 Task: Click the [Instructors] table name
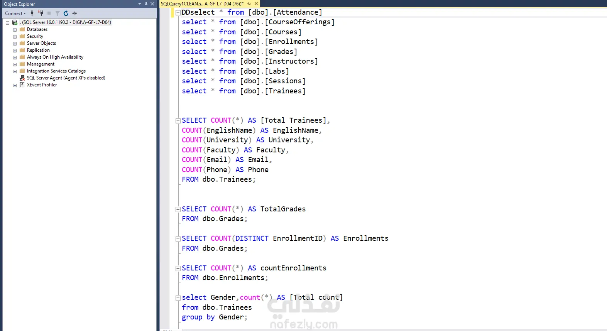pyautogui.click(x=291, y=61)
